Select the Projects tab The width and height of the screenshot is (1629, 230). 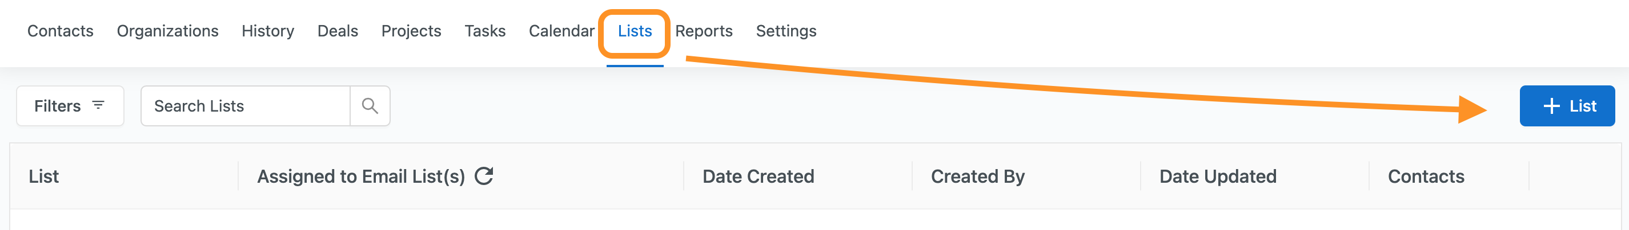[x=411, y=31]
